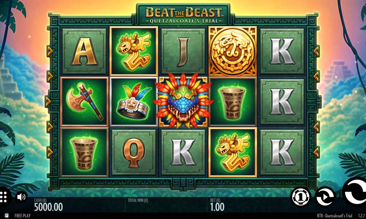366x219 pixels.
Task: Click the J card symbol
Action: pyautogui.click(x=183, y=51)
